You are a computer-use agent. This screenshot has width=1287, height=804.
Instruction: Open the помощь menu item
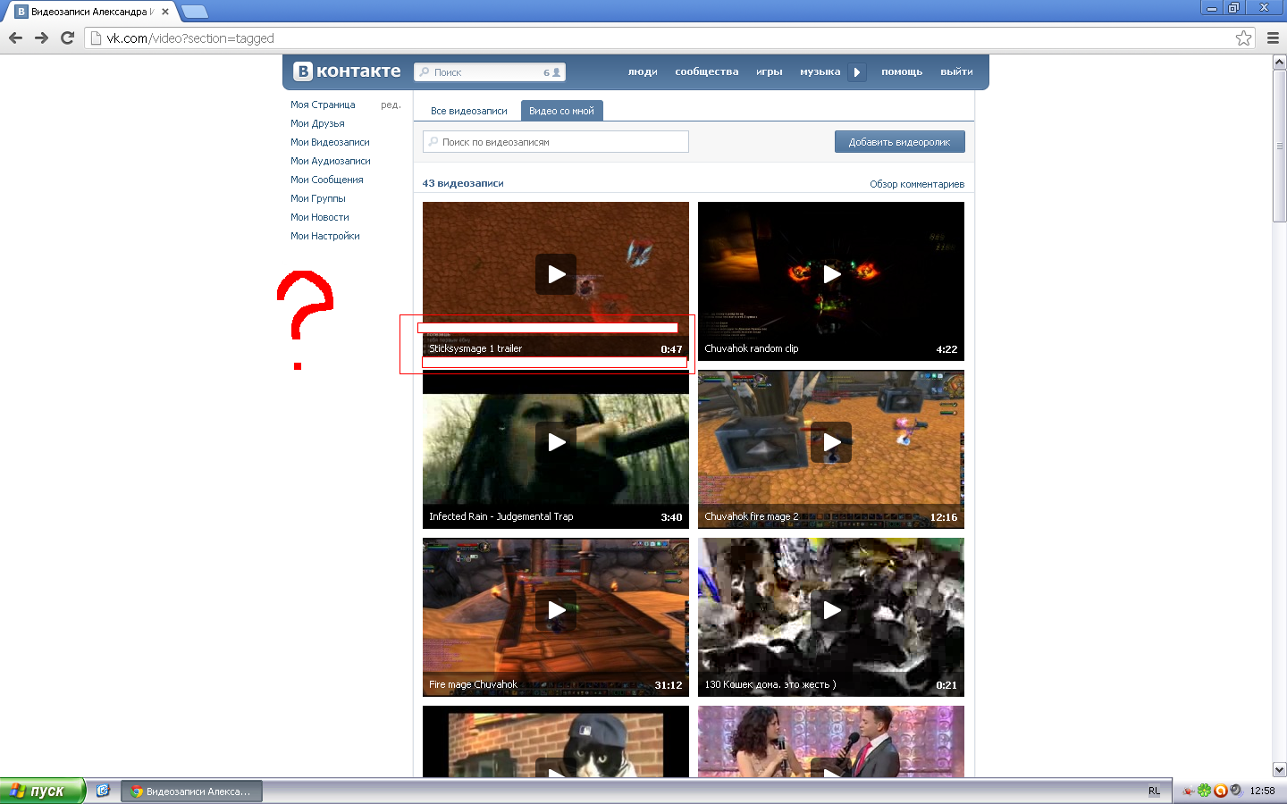coord(902,71)
